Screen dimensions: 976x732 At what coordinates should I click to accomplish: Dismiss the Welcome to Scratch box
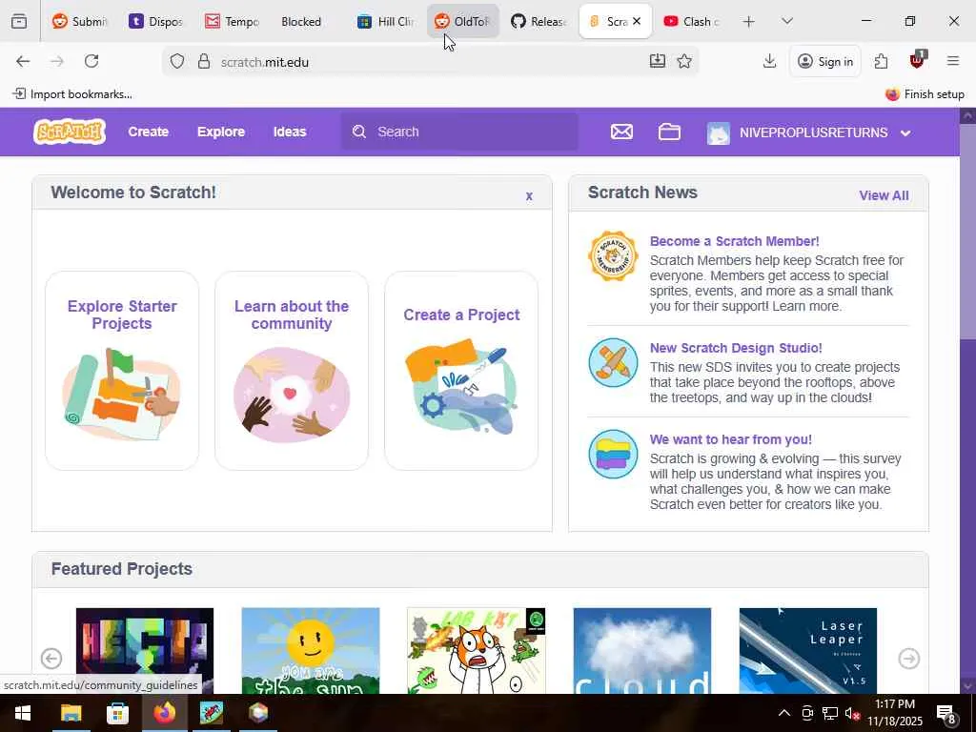(x=529, y=196)
